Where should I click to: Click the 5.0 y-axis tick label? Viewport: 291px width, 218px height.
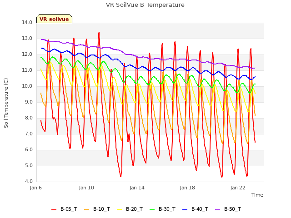click(29, 165)
